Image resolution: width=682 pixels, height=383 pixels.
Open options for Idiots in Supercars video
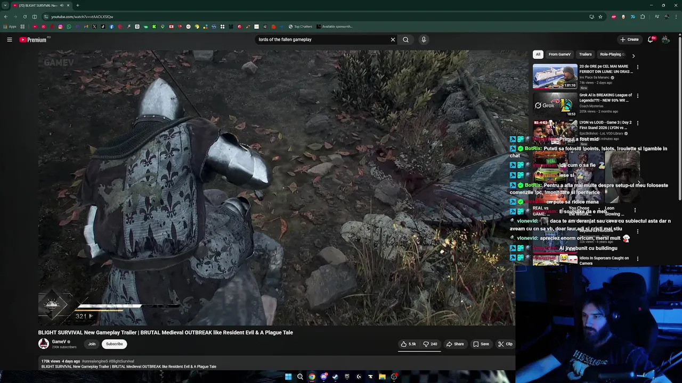tap(638, 259)
